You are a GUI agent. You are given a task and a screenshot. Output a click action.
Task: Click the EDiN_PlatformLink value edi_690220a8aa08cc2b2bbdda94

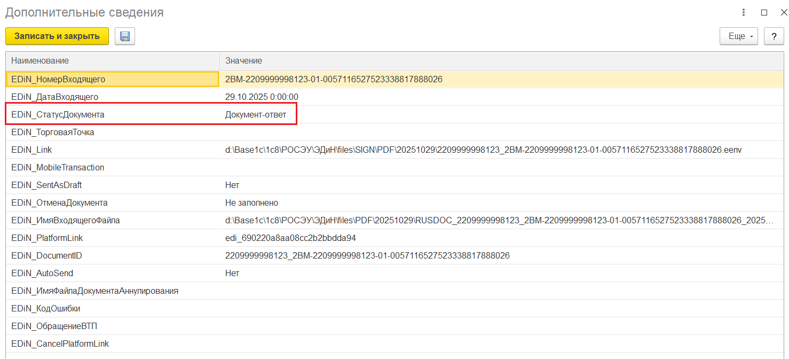point(290,238)
